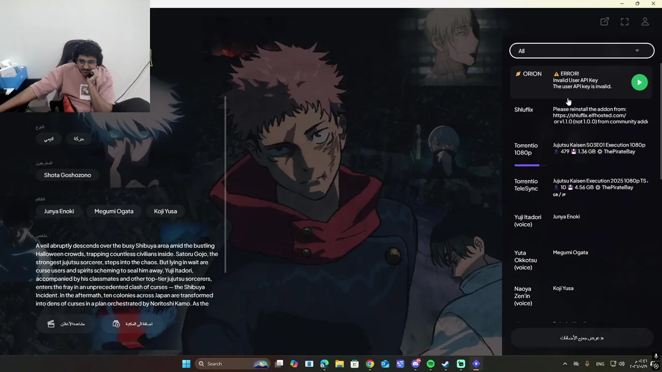Select cast member Junya Enoki chip
662x372 pixels.
pos(59,211)
